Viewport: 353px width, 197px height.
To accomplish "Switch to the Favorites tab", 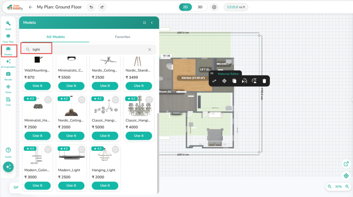I will pyautogui.click(x=123, y=37).
